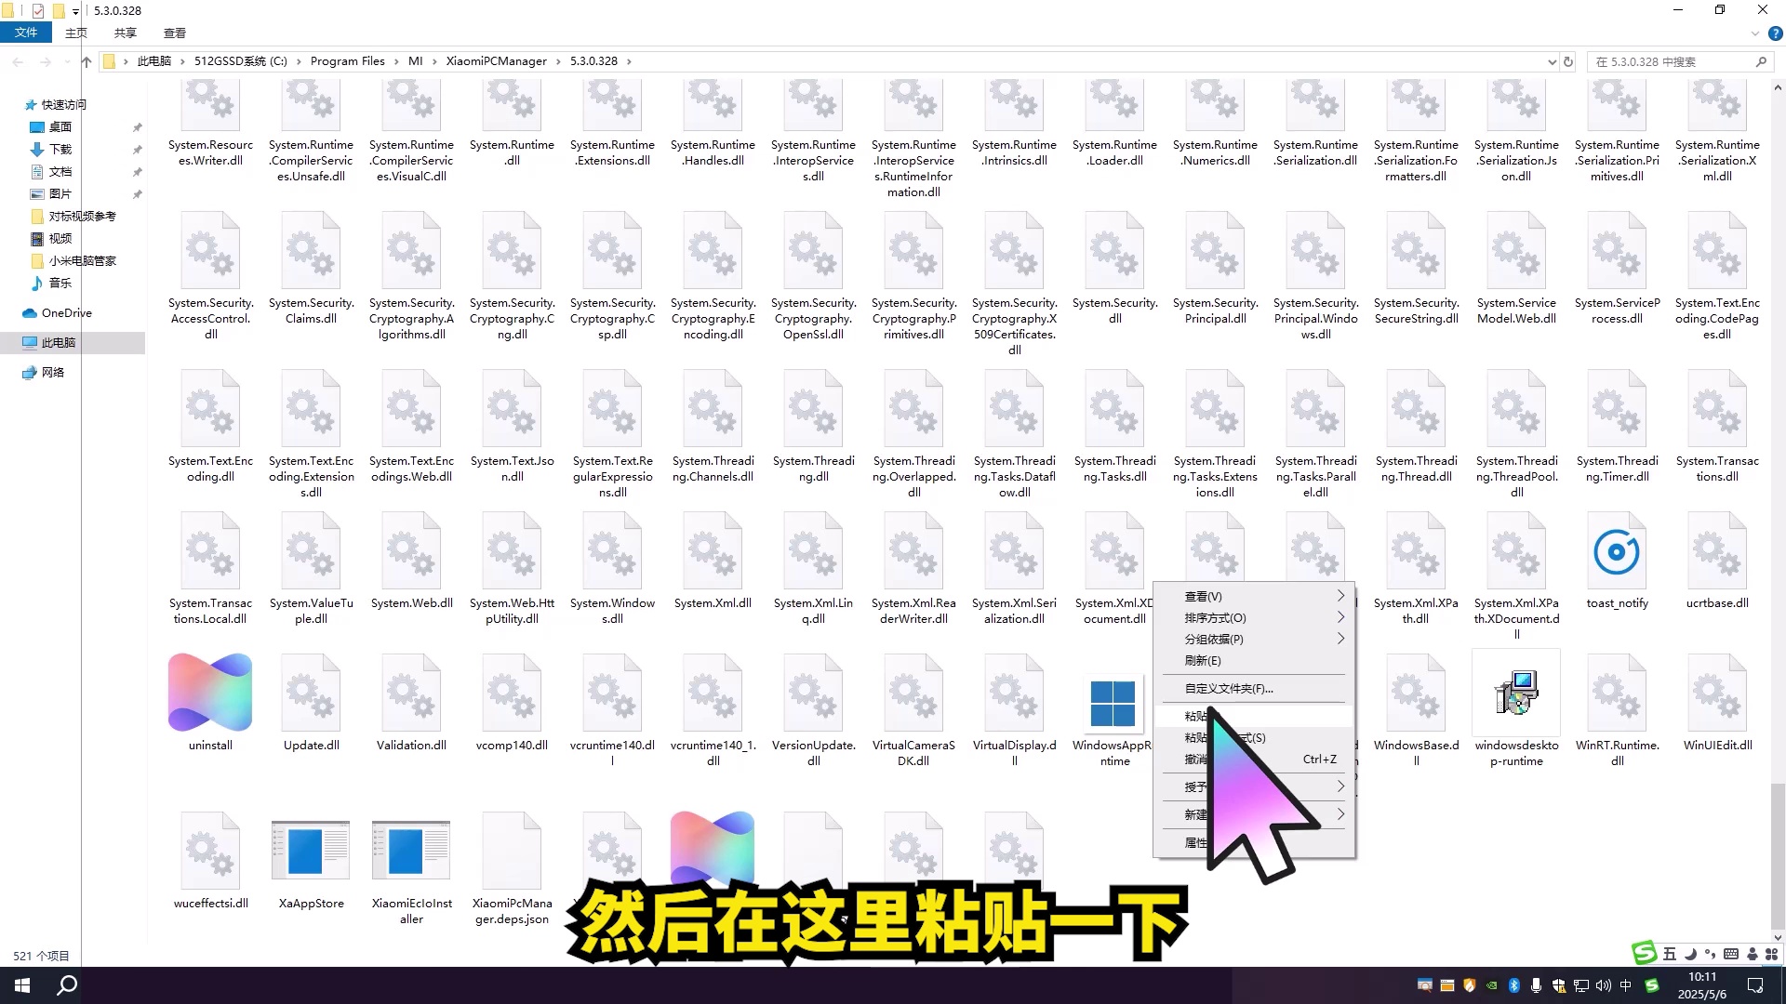Image resolution: width=1786 pixels, height=1004 pixels.
Task: Open the uninstall application icon
Action: coord(210,693)
